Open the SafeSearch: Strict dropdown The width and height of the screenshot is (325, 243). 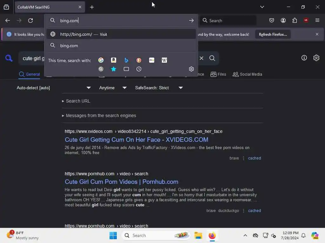(159, 88)
